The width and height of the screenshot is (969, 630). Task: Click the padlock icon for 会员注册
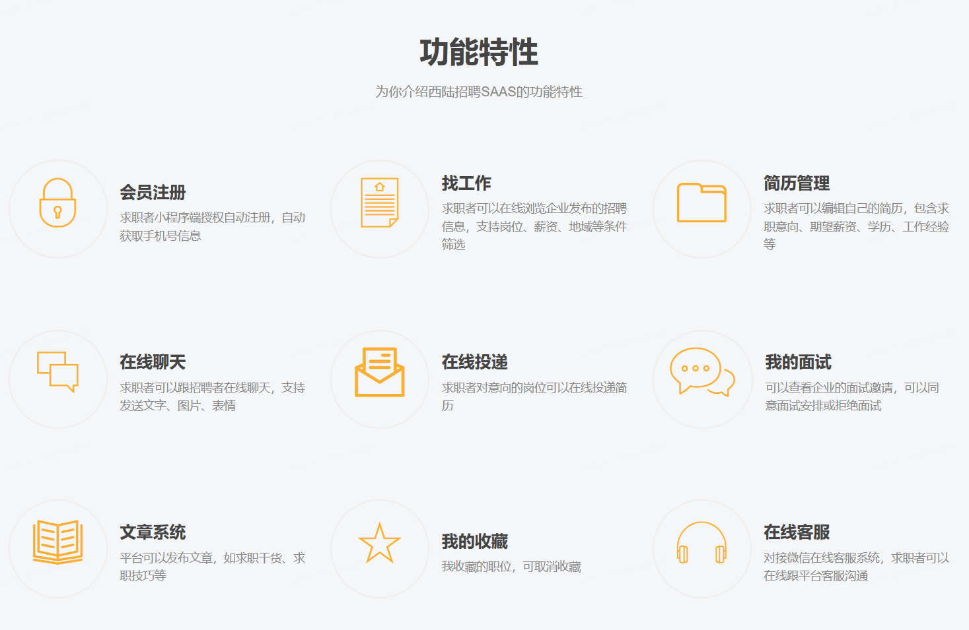[57, 203]
